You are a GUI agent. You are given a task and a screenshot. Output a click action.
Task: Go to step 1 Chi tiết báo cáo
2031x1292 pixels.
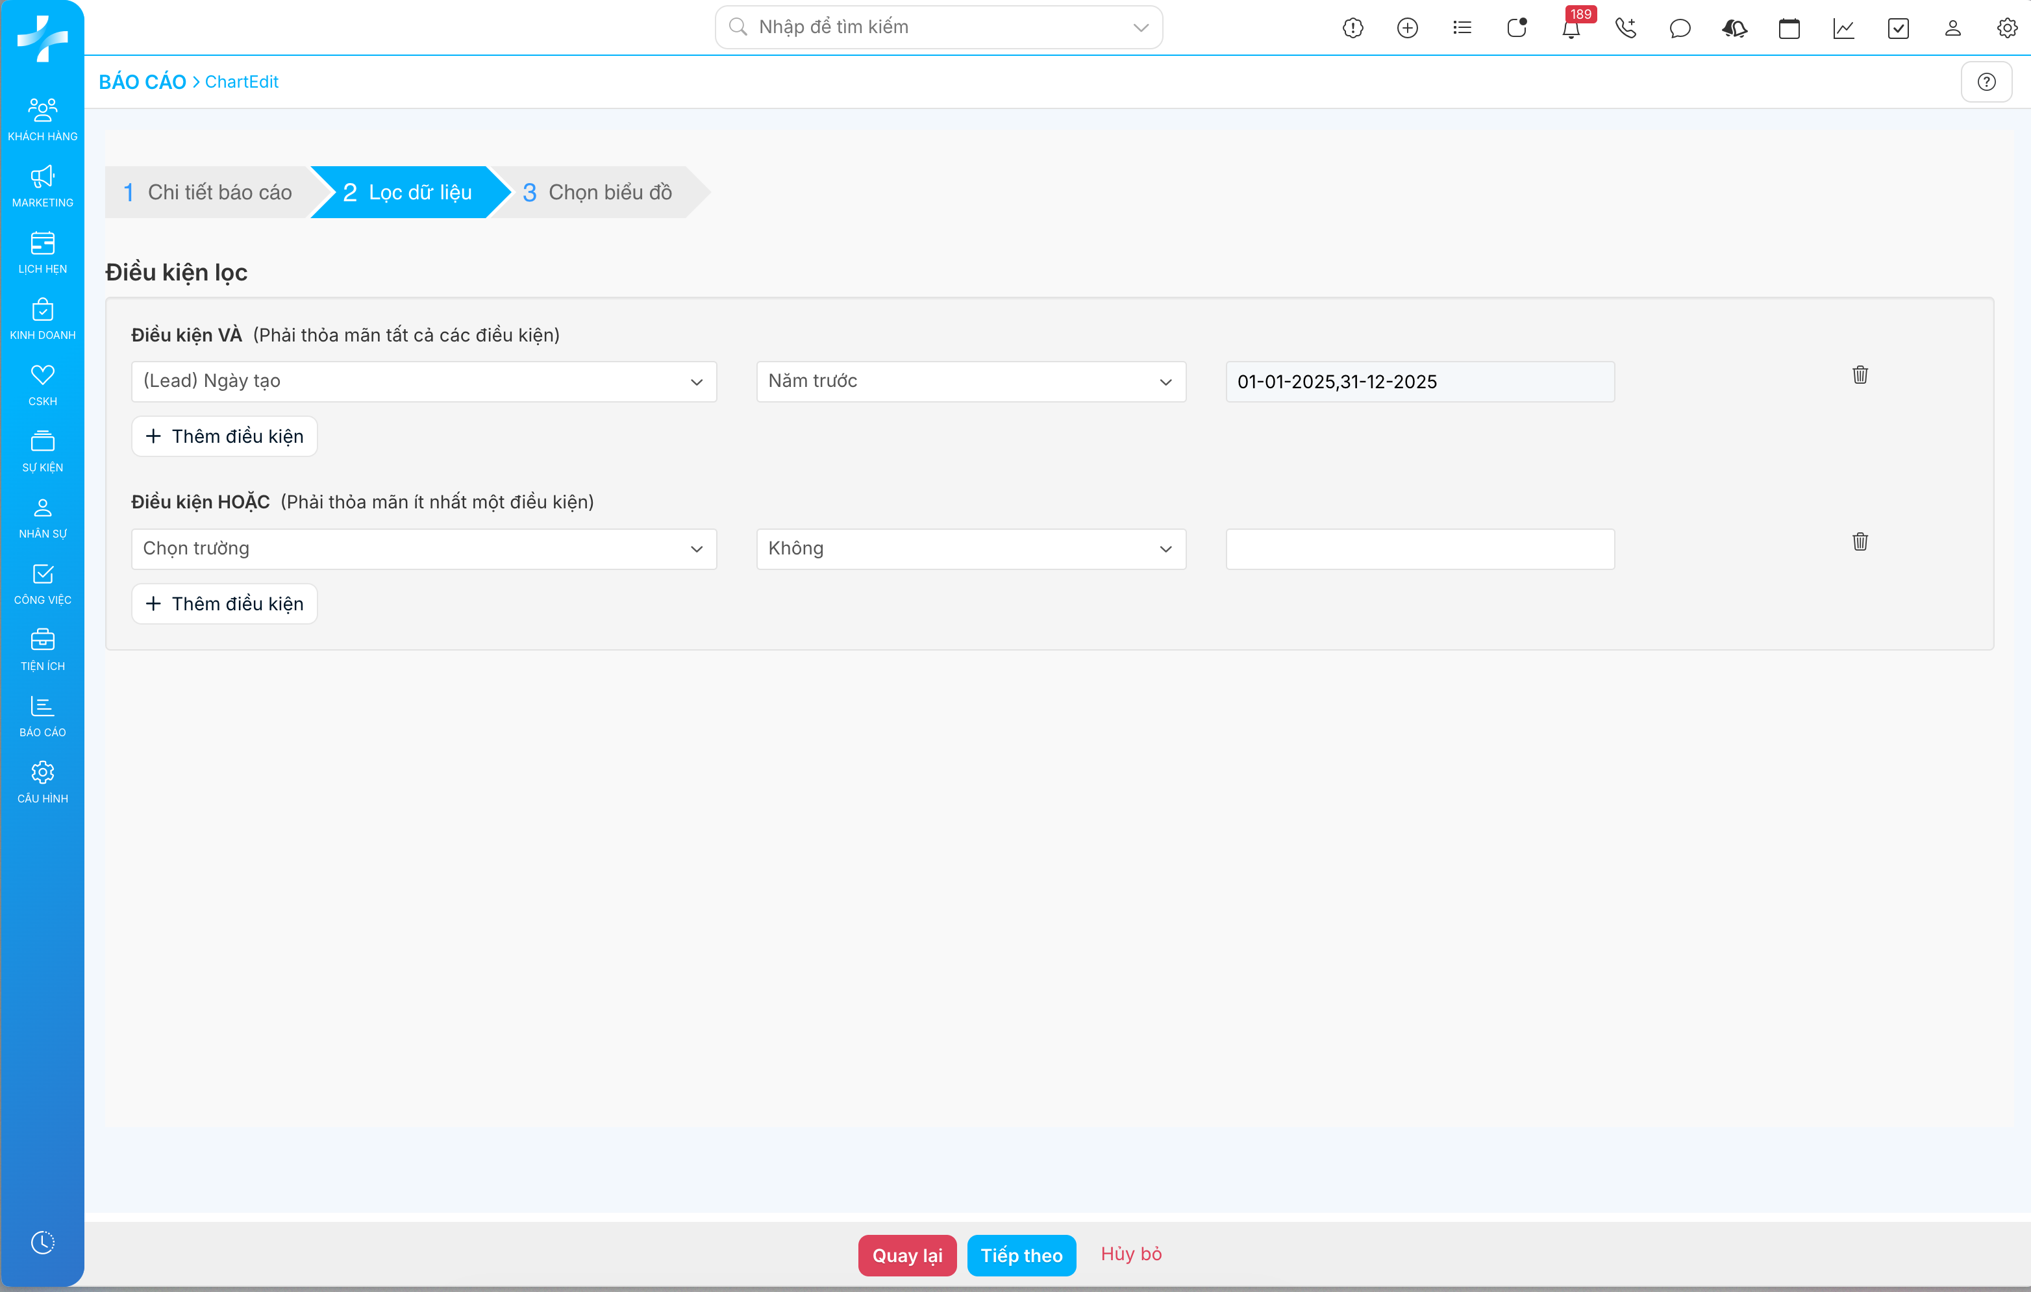[x=208, y=192]
